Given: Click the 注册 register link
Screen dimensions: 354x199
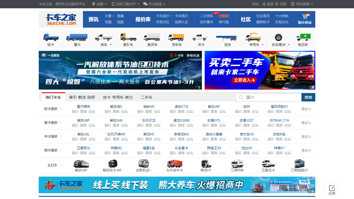Looking at the screenshot, I should point(283,4).
